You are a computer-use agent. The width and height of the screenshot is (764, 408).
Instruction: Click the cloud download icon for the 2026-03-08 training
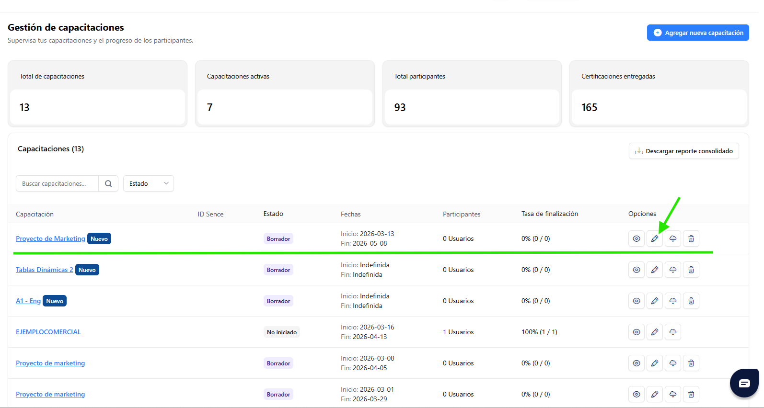point(673,363)
